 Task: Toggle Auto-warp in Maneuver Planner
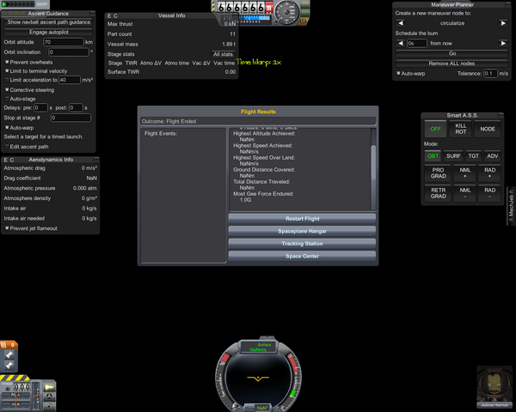point(398,73)
